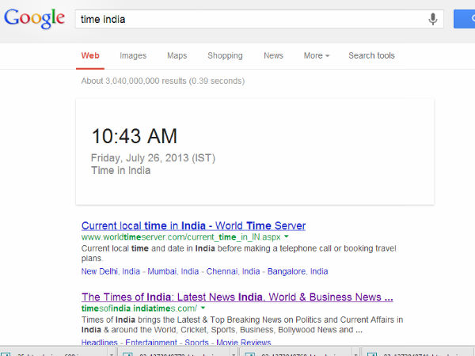Open 'Current local time in India' result
The height and width of the screenshot is (356, 475).
click(193, 225)
